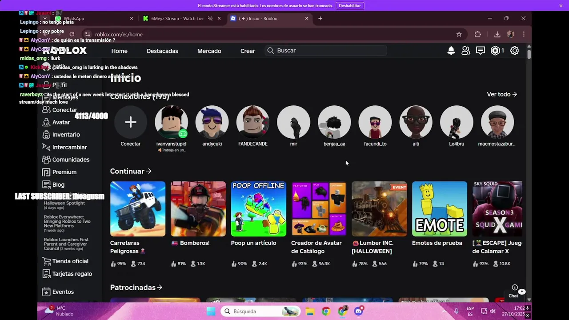The width and height of the screenshot is (569, 320).
Task: View site information icon in address bar
Action: click(x=88, y=34)
